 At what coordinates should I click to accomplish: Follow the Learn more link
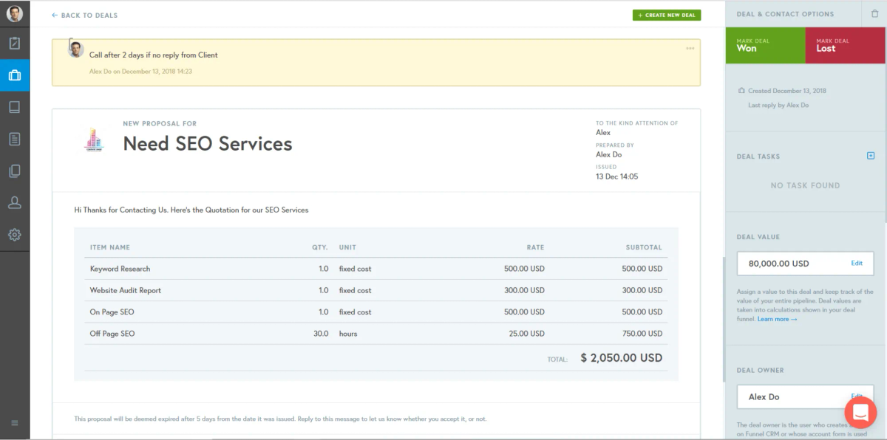(x=777, y=319)
